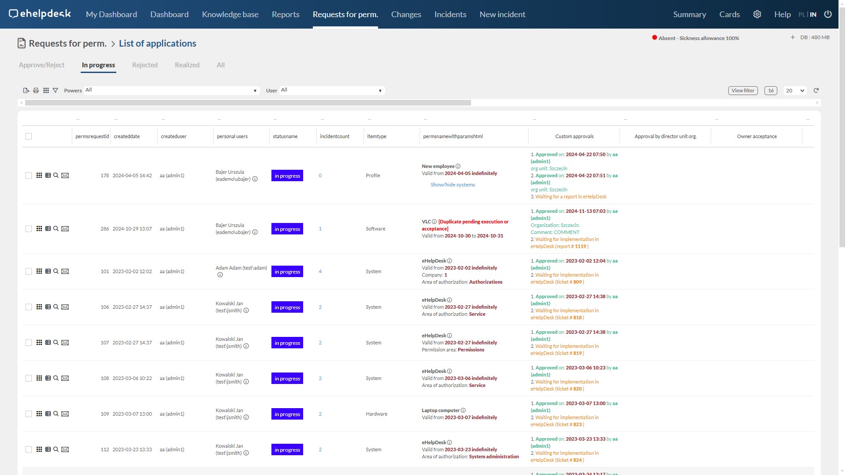
Task: Open the rows-per-page dropdown showing 20
Action: 795,91
